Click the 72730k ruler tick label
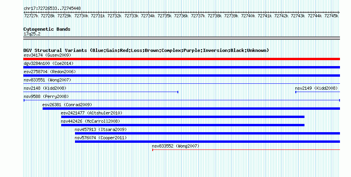 [81, 16]
